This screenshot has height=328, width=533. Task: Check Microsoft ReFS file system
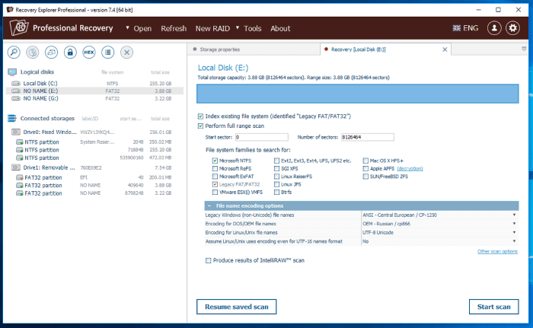coord(215,169)
